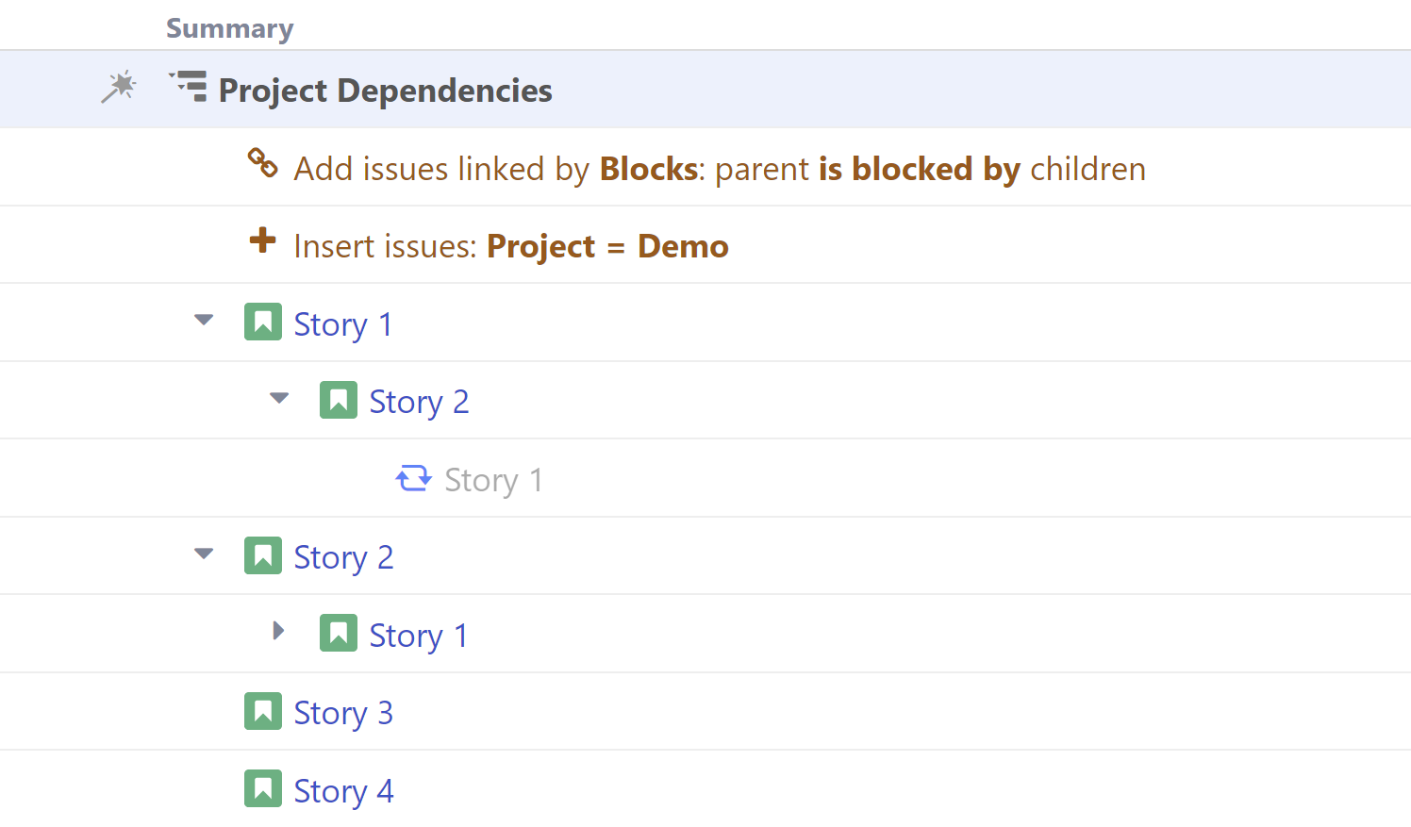Click the Story icon beside the nested Story 2
The width and height of the screenshot is (1411, 827).
(x=339, y=399)
